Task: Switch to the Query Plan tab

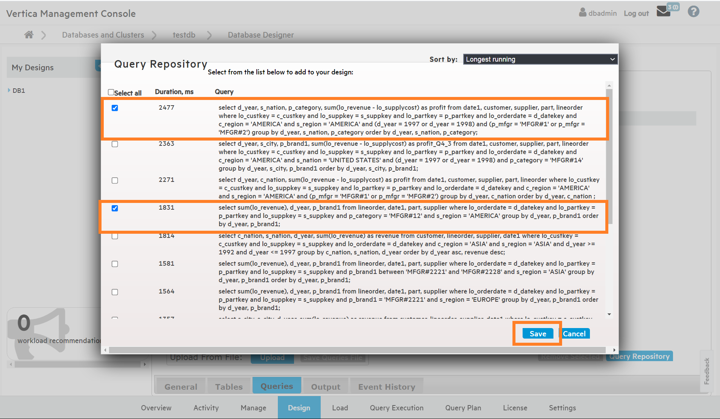Action: pyautogui.click(x=463, y=408)
